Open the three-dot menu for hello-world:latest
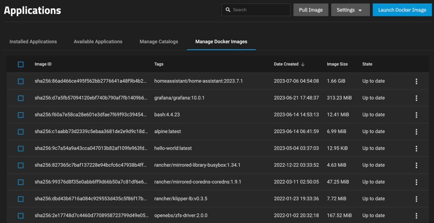This screenshot has width=434, height=223. pos(416,148)
